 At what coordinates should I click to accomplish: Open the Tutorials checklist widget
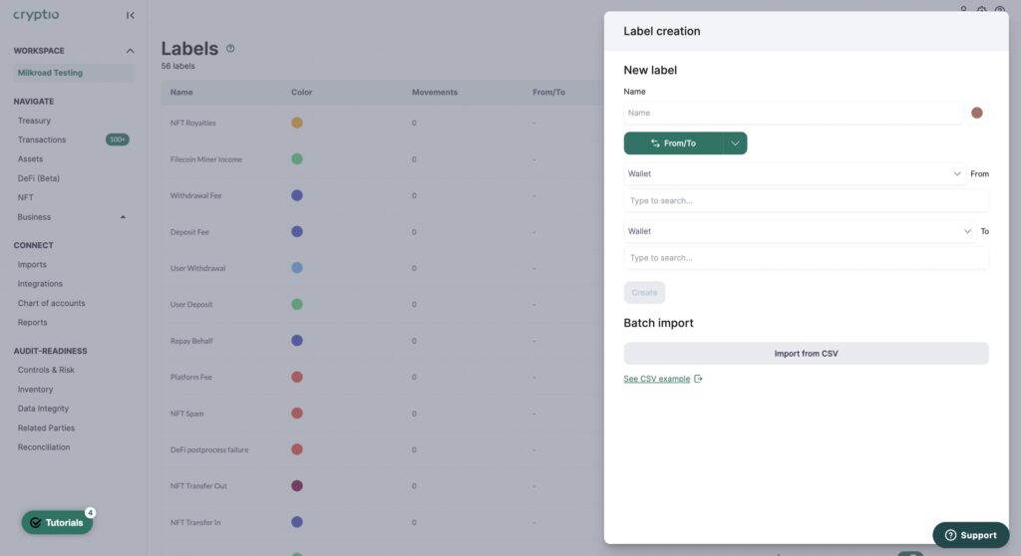pos(57,522)
